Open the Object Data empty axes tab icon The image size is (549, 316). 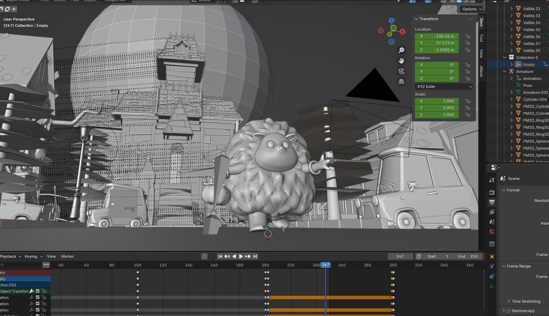[492, 286]
